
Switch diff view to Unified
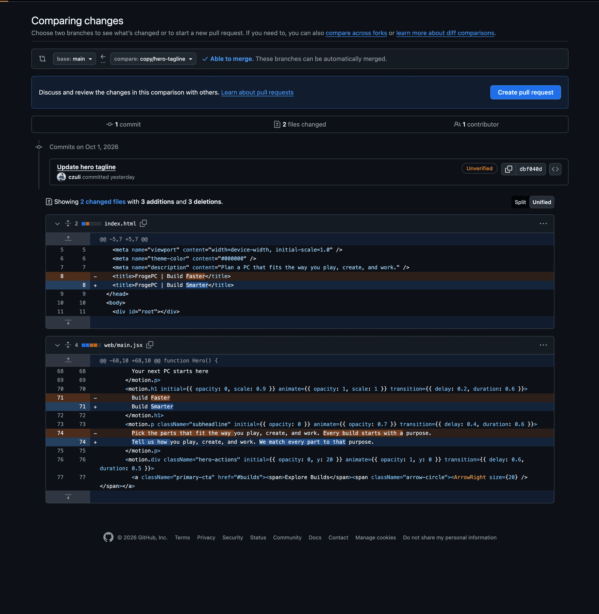coord(541,202)
